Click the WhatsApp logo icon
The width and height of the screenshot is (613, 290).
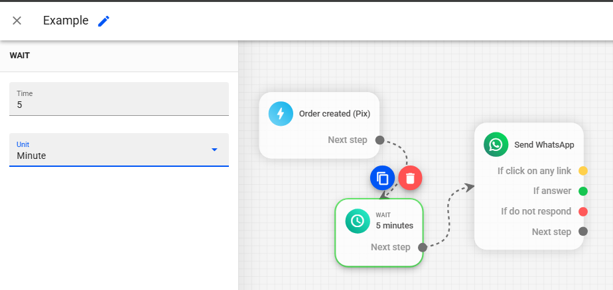(x=496, y=144)
